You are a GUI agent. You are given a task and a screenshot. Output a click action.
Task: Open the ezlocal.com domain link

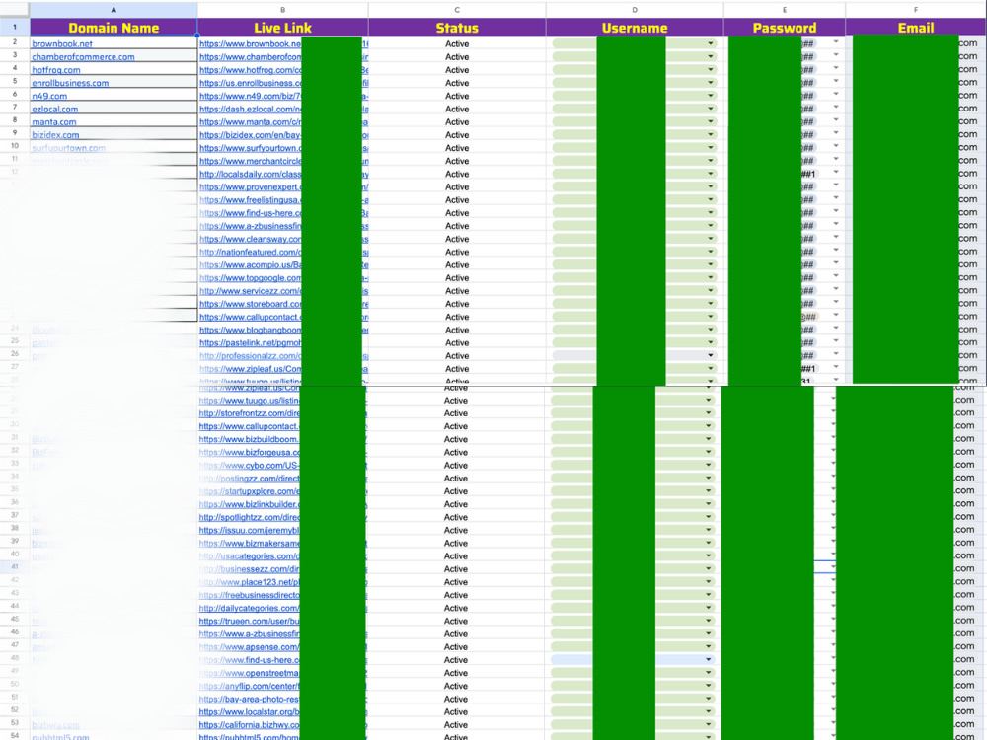click(x=54, y=109)
